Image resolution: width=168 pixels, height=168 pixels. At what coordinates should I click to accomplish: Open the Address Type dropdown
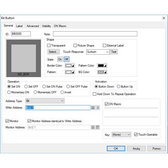click(x=45, y=101)
